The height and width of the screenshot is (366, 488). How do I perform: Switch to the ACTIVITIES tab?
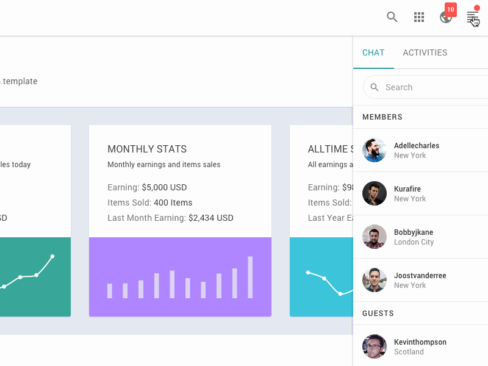point(425,52)
